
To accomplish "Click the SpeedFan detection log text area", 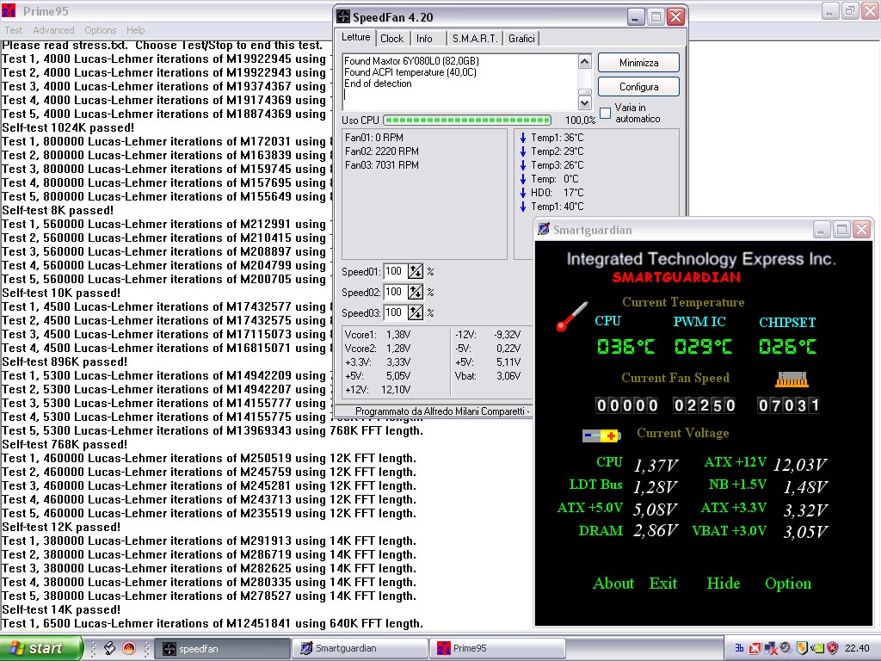I will (x=461, y=82).
